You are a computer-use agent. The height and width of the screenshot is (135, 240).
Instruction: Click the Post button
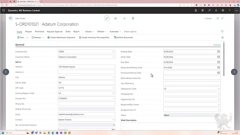(x=21, y=37)
